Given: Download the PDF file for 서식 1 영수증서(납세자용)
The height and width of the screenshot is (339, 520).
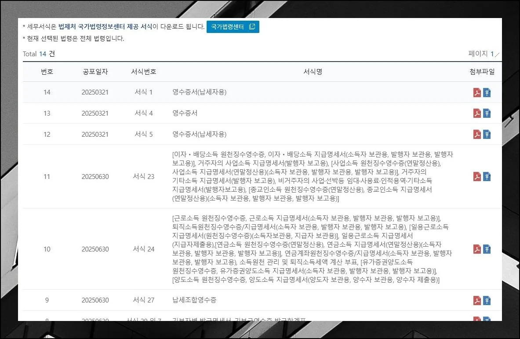Looking at the screenshot, I should click(x=478, y=92).
